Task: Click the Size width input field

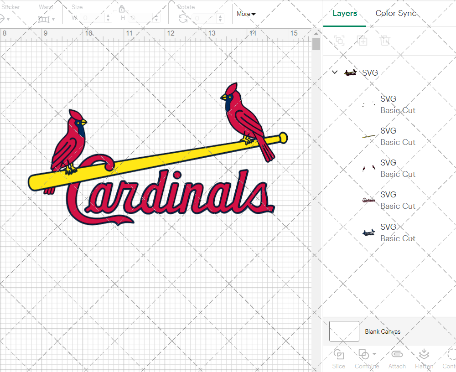Action: 93,18
